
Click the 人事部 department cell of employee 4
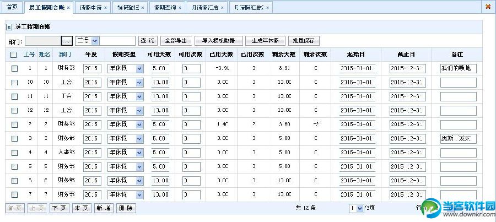[x=66, y=152]
